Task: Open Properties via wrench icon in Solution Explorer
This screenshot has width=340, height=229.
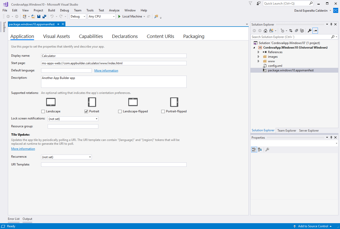Action: [309, 31]
